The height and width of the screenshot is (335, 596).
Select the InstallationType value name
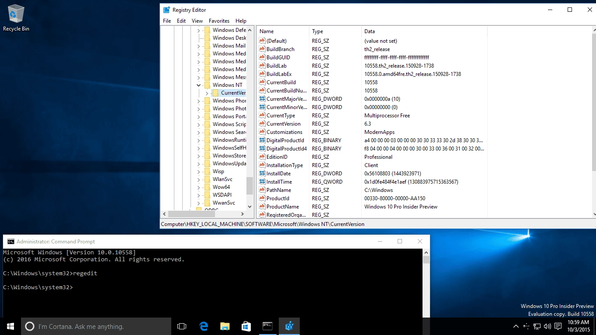click(285, 165)
